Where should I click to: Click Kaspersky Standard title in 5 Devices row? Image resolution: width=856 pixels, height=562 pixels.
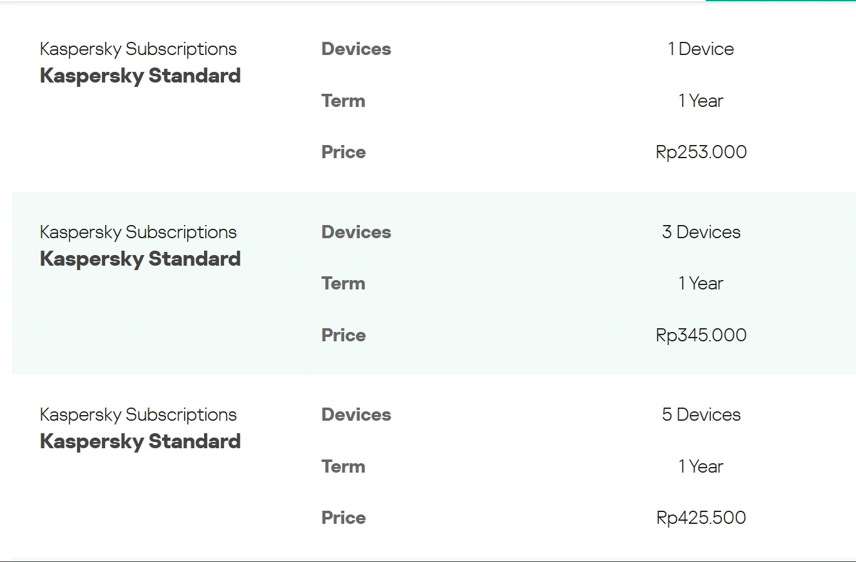point(140,441)
